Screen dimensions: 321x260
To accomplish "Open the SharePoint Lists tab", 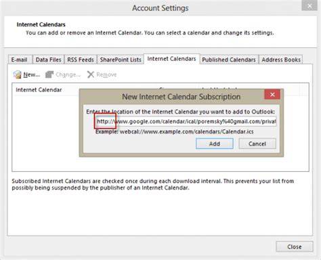I will coord(121,60).
